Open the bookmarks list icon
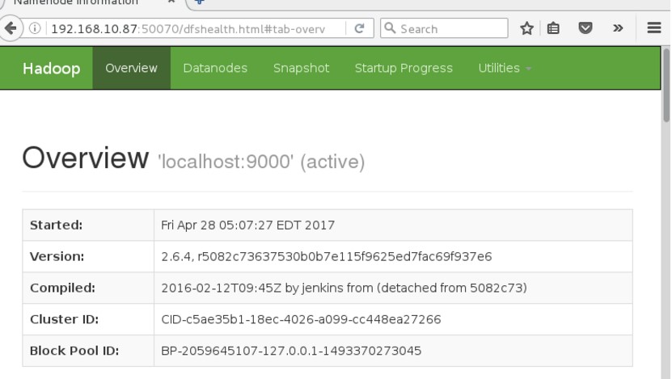 pos(553,28)
